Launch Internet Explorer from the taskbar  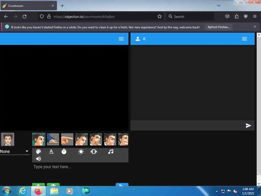click(x=23, y=191)
